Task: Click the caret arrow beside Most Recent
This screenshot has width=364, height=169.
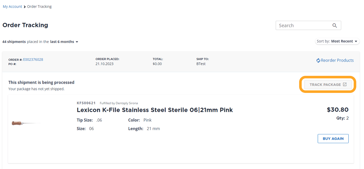Action: click(356, 41)
